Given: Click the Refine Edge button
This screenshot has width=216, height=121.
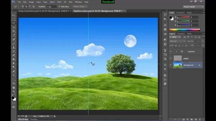Looking at the screenshot, I should pyautogui.click(x=80, y=7).
